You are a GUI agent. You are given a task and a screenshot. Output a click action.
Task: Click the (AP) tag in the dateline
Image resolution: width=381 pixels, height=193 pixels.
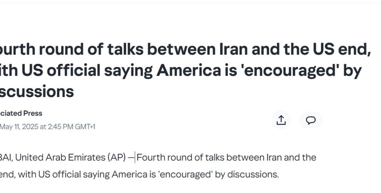(117, 158)
